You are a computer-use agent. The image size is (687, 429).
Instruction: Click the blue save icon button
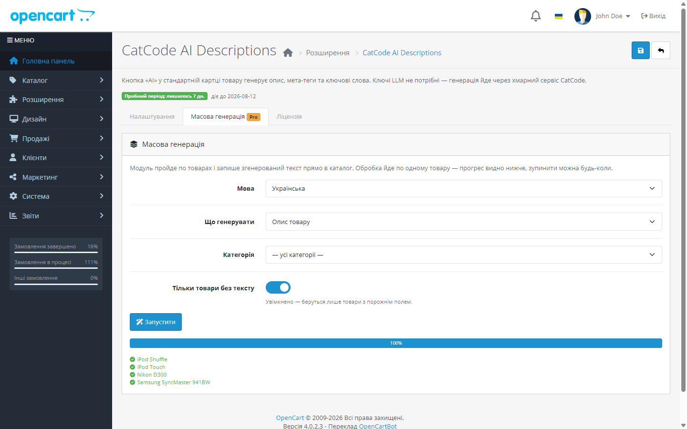tap(641, 51)
